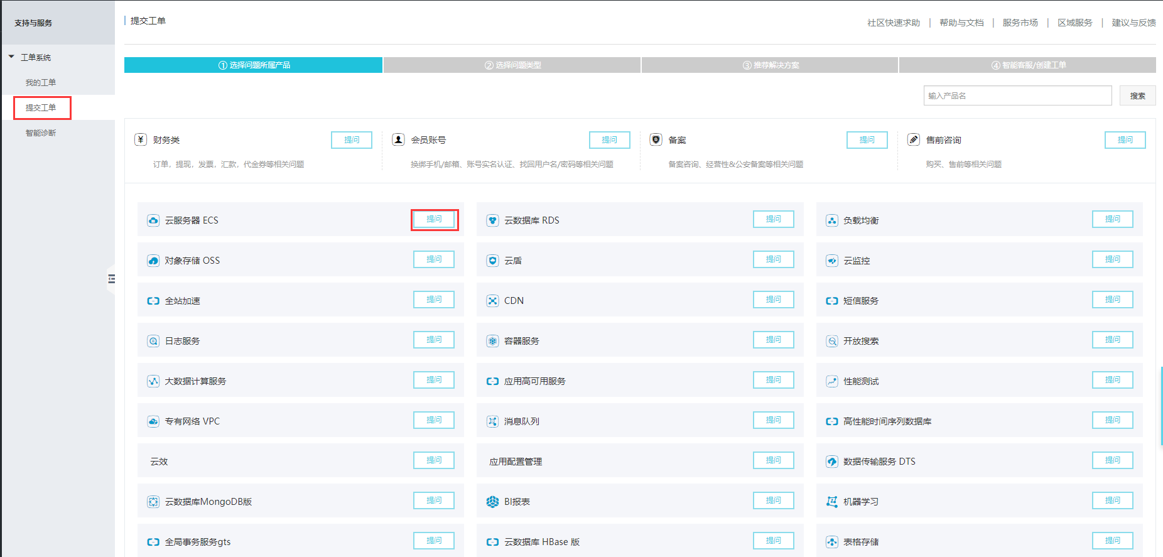Ask a question about 对象存储 OSS
This screenshot has height=557, width=1163.
pos(434,259)
